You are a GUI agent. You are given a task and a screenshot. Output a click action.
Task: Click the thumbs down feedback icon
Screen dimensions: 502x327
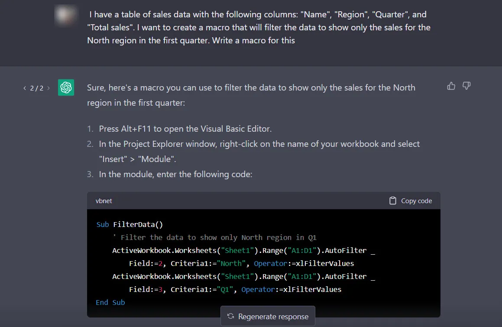tap(466, 86)
